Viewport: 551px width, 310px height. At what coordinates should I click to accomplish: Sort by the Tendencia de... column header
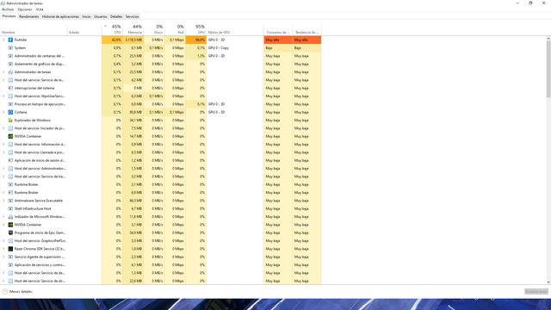click(x=306, y=29)
